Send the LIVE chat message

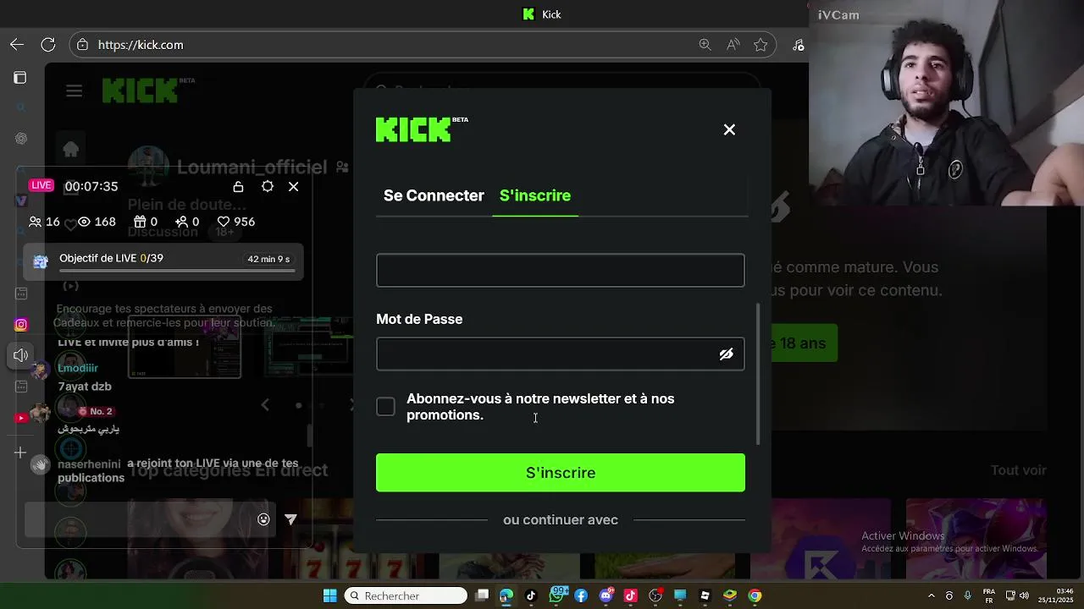point(290,519)
